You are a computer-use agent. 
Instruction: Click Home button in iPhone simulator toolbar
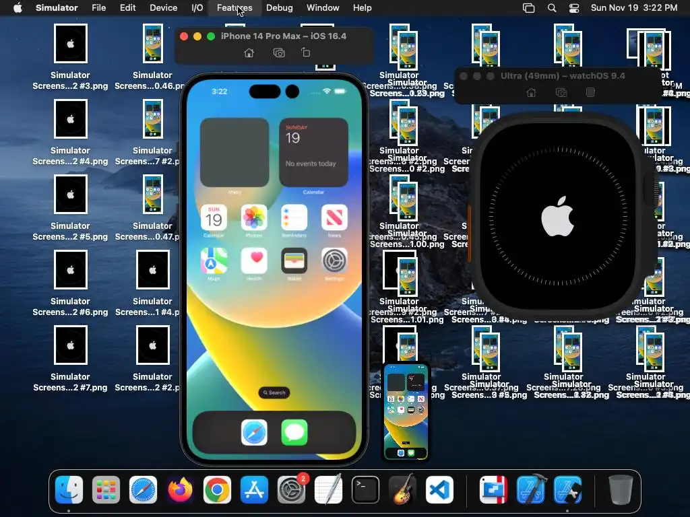coord(249,53)
